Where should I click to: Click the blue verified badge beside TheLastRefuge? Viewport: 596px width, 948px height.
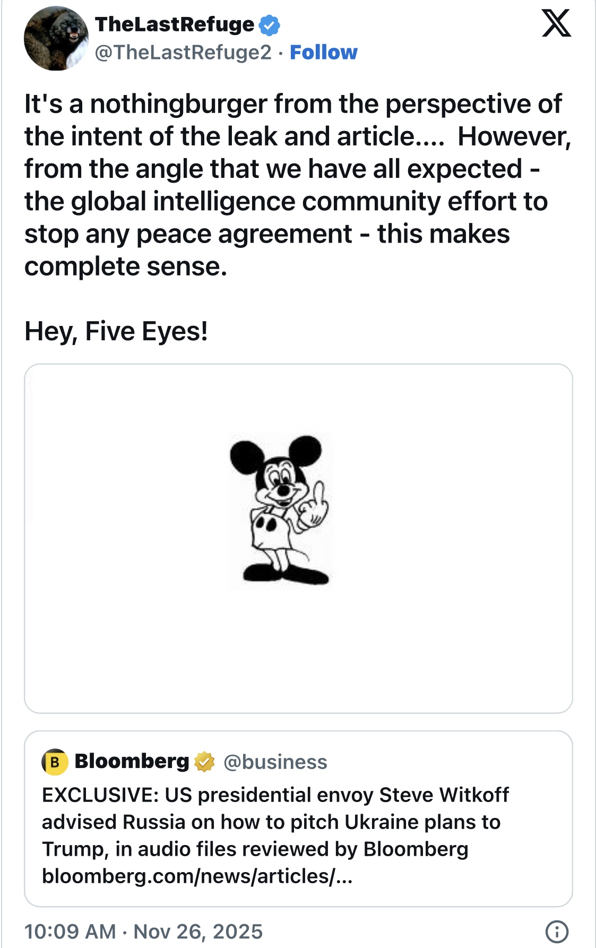pos(270,25)
